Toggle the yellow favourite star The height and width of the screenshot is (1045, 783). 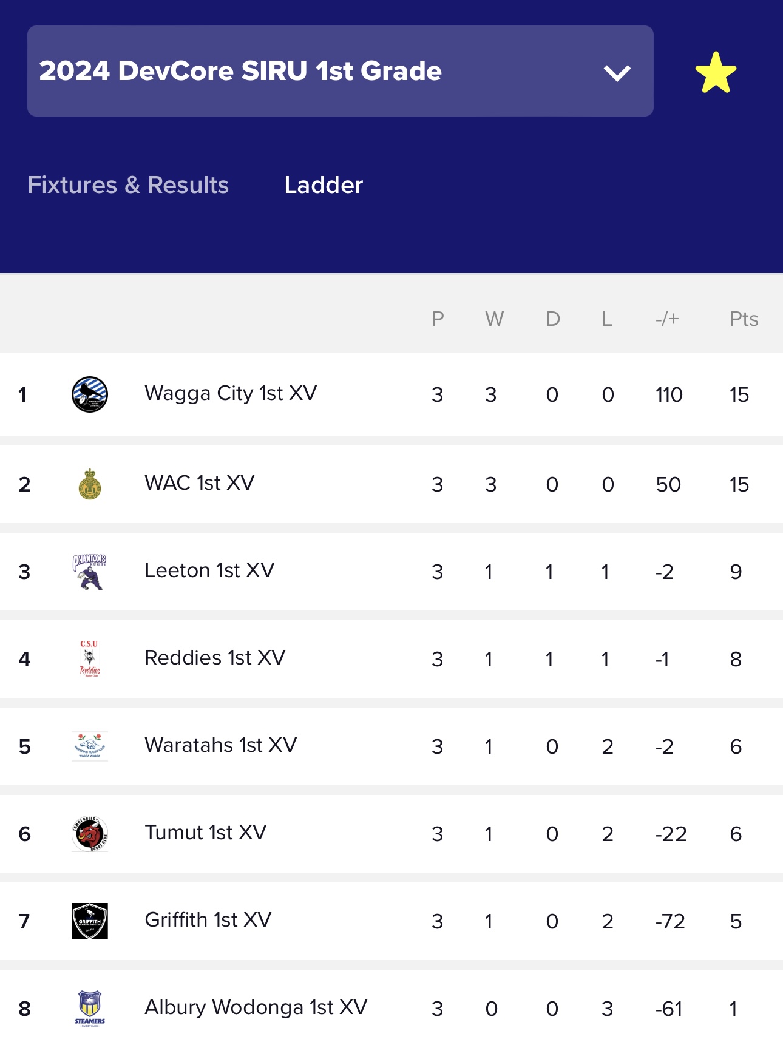716,72
